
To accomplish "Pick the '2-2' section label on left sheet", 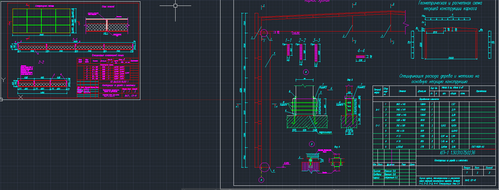I will 42,61.
